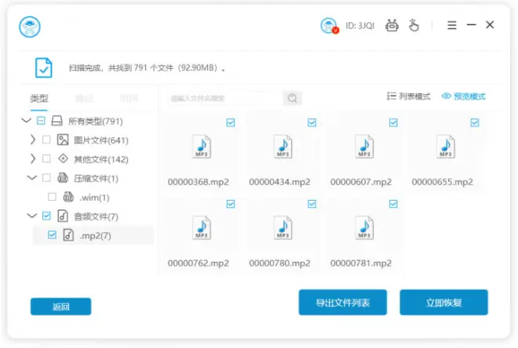Viewport: 518px width, 348px height.
Task: Uncheck the 00000368.mp2 file checkbox
Action: [231, 122]
